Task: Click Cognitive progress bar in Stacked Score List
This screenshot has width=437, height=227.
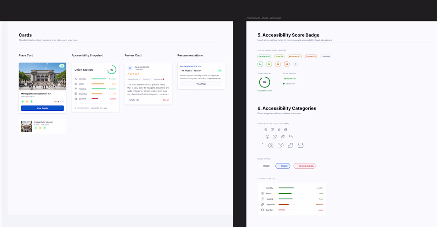Action: click(x=286, y=204)
